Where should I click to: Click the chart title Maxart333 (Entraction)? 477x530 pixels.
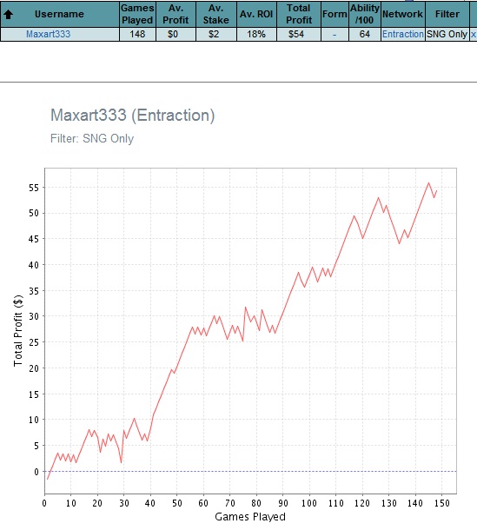[133, 116]
